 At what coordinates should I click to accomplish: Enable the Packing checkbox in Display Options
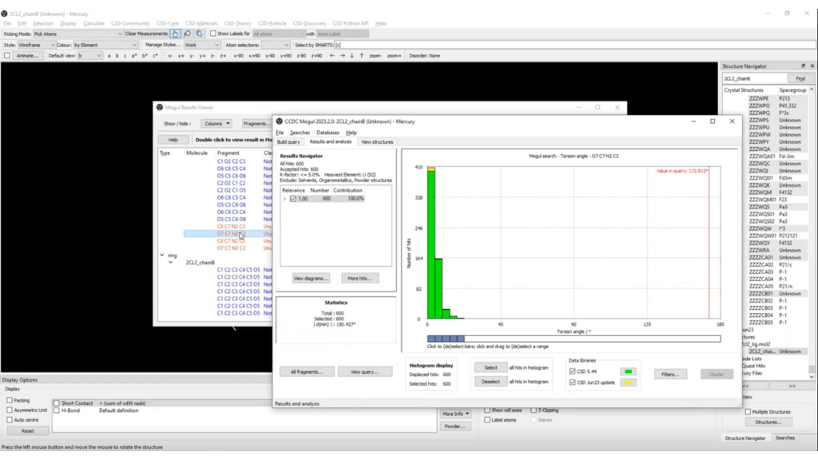pos(10,400)
